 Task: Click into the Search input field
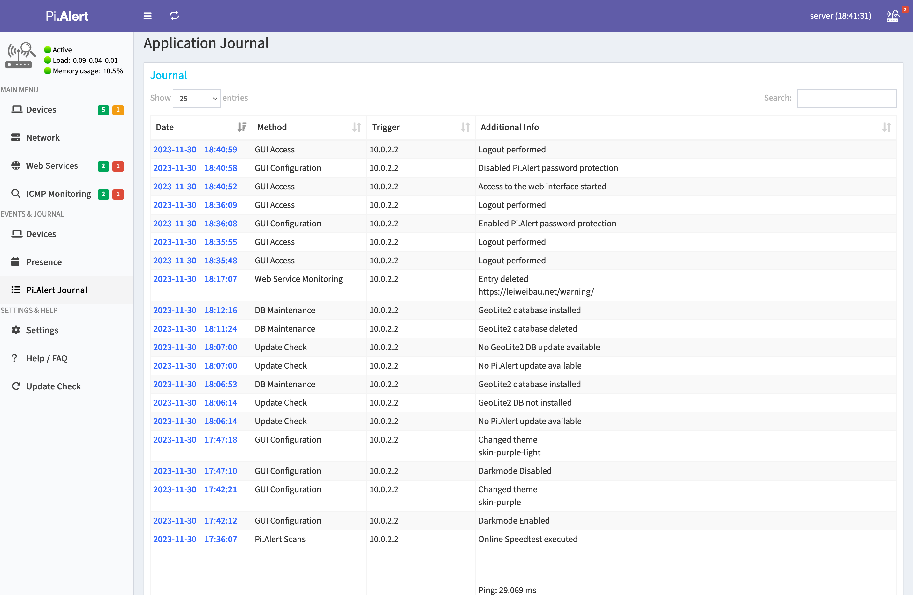click(847, 99)
